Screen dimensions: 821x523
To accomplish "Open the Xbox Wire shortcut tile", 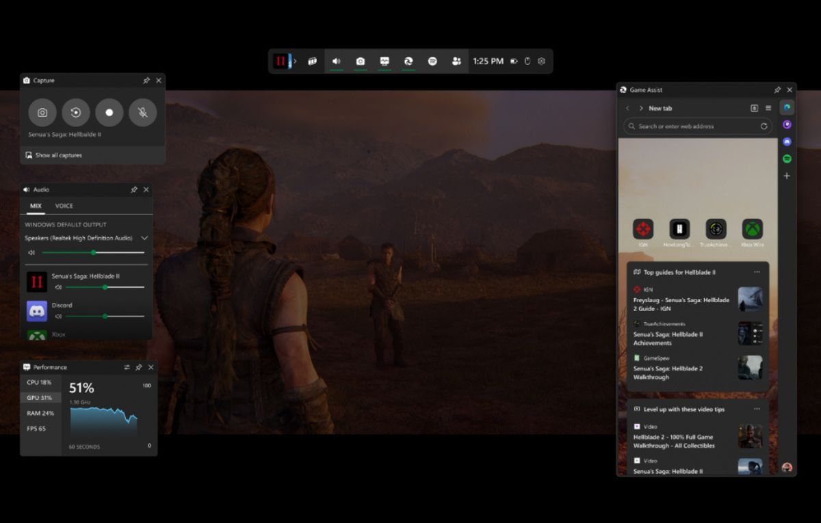I will (752, 230).
